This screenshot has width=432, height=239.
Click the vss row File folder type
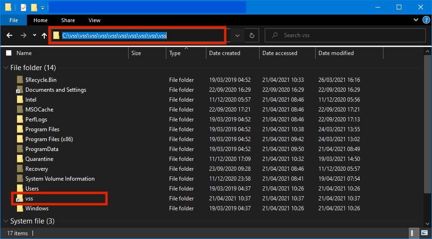(x=181, y=199)
